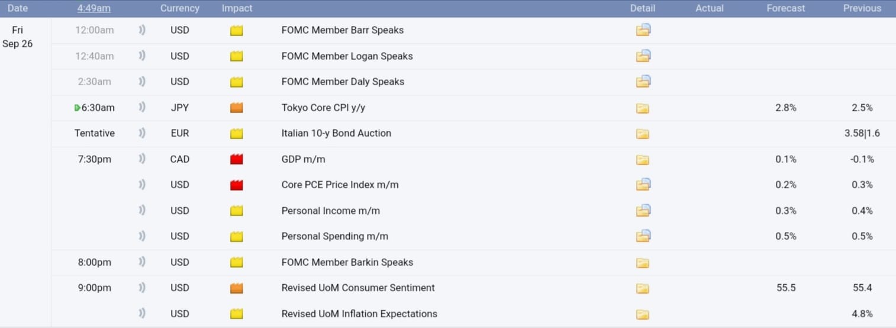Open detail folder for Italian 10-y Bond Auction

coord(642,134)
